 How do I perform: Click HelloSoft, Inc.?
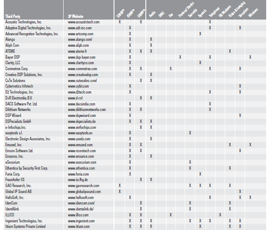[15, 197]
